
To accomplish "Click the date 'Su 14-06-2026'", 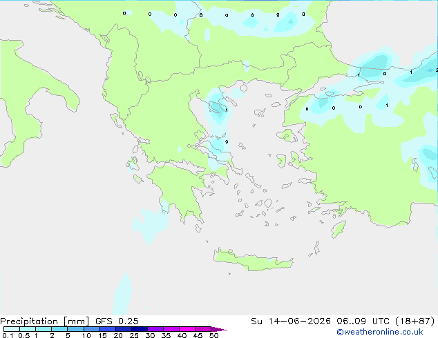I will [x=291, y=321].
